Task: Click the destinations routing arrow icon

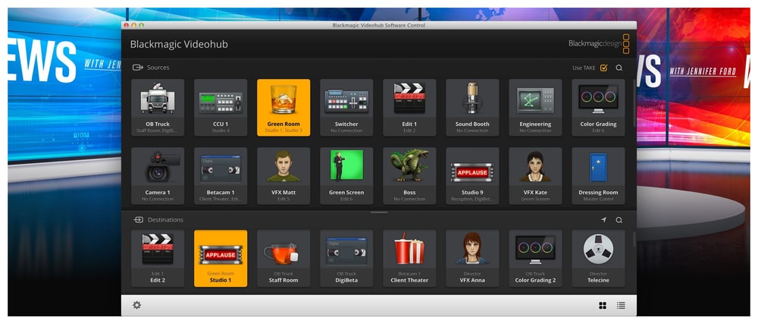Action: (x=603, y=220)
